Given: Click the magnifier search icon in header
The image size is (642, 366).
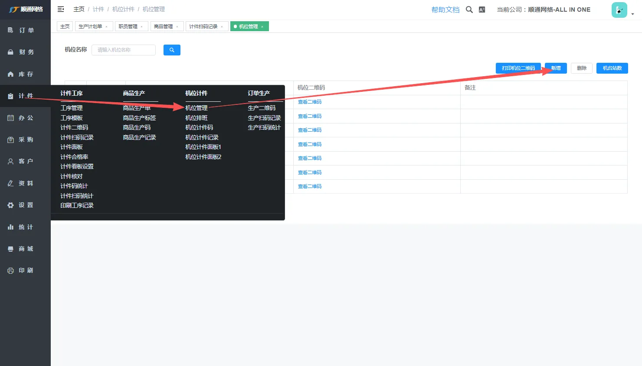Looking at the screenshot, I should [469, 10].
